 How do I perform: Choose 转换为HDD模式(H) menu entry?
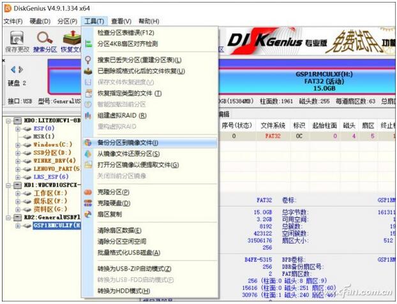pyautogui.click(x=150, y=291)
